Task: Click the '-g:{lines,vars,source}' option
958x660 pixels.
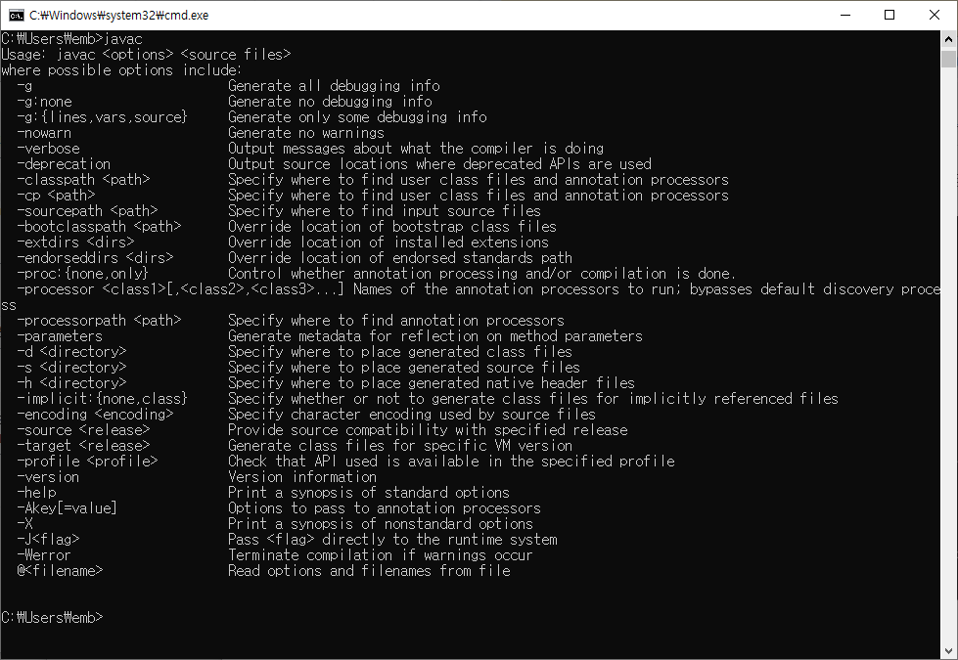Action: (x=102, y=117)
